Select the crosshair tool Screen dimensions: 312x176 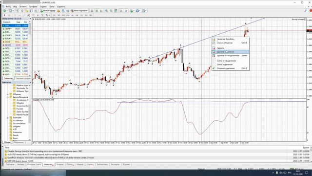(x=9, y=15)
